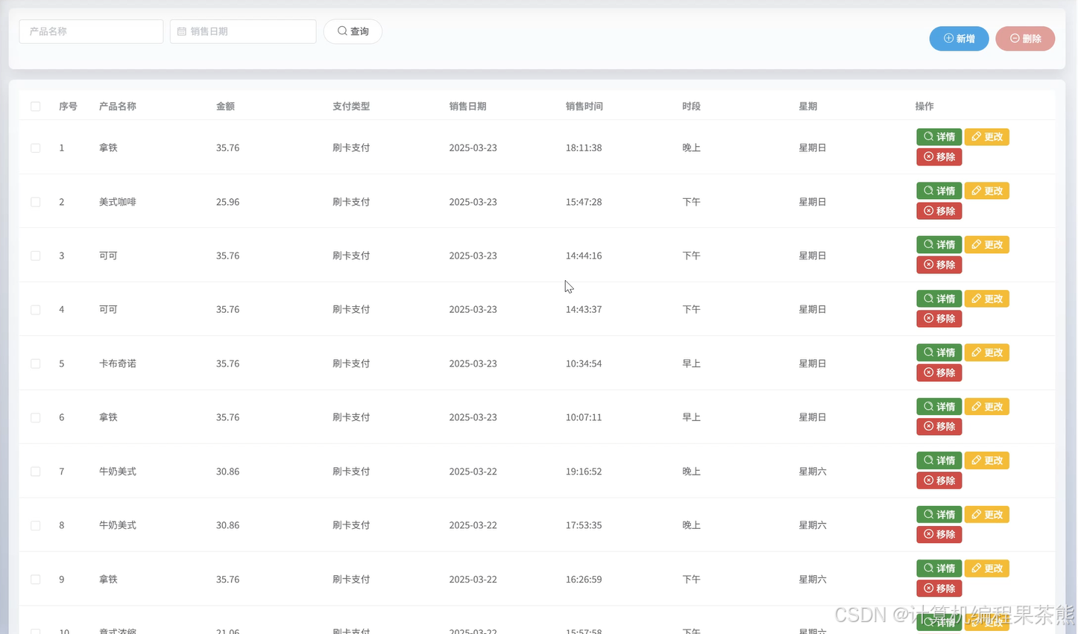Click the calendar icon in 销售日期 field
The image size is (1078, 634).
point(182,31)
